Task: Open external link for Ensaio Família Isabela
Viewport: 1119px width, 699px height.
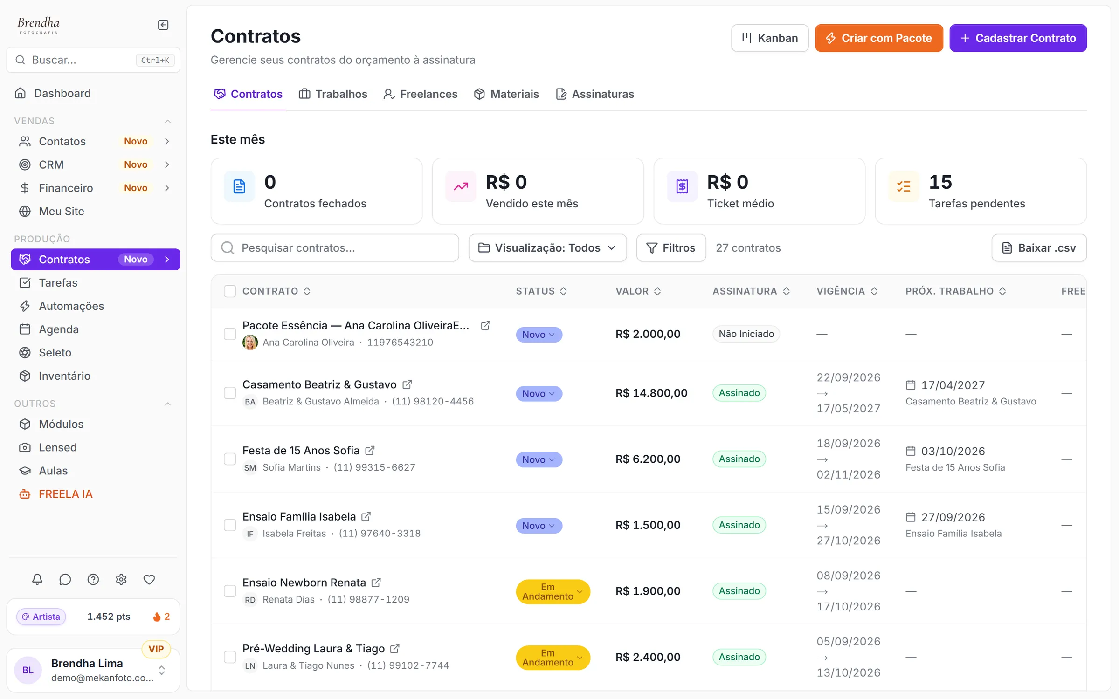Action: pos(366,516)
